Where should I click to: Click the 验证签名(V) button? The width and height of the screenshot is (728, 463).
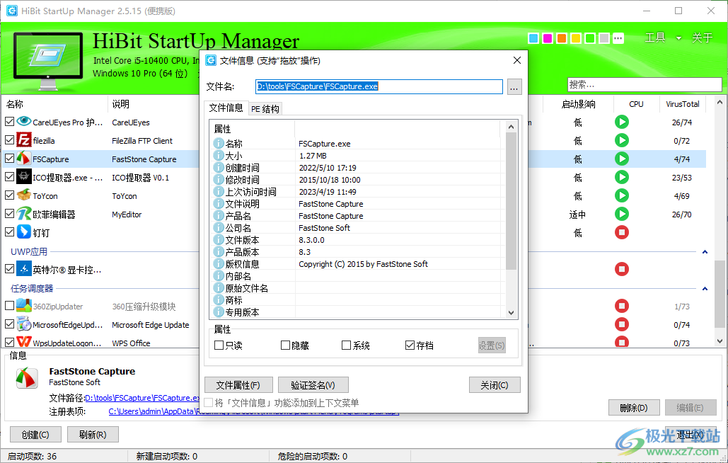coord(313,385)
